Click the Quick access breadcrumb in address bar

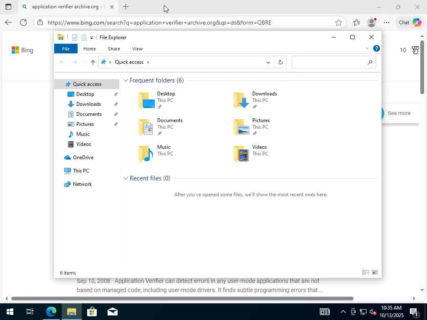click(129, 62)
